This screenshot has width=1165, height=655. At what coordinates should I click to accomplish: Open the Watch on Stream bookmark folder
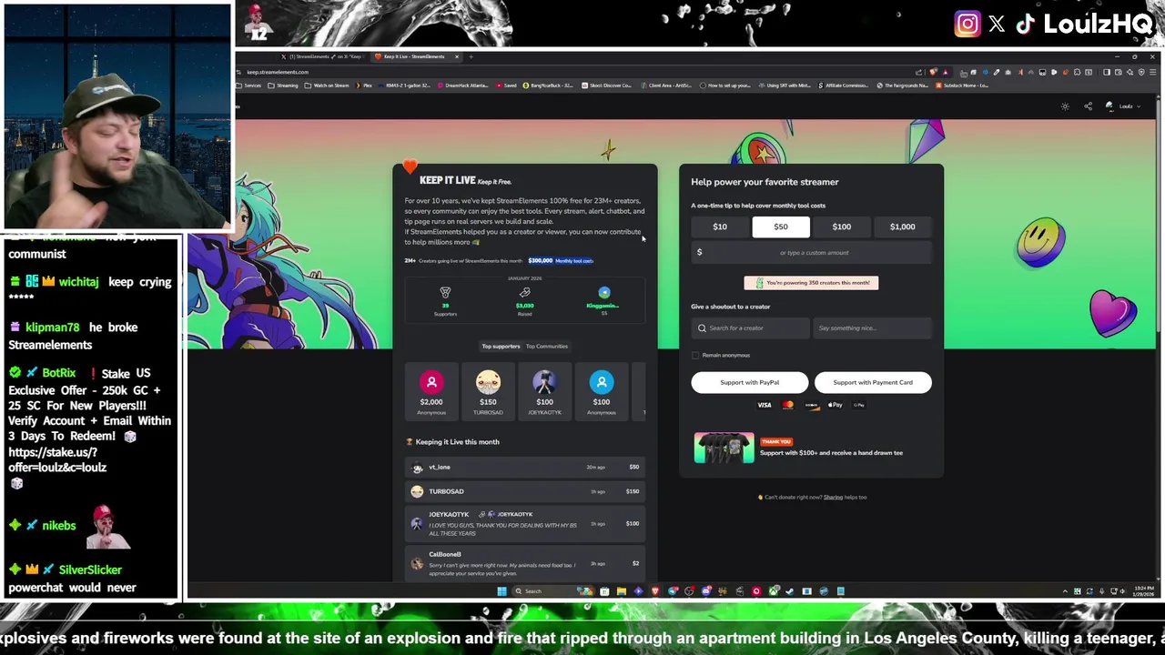coord(327,86)
